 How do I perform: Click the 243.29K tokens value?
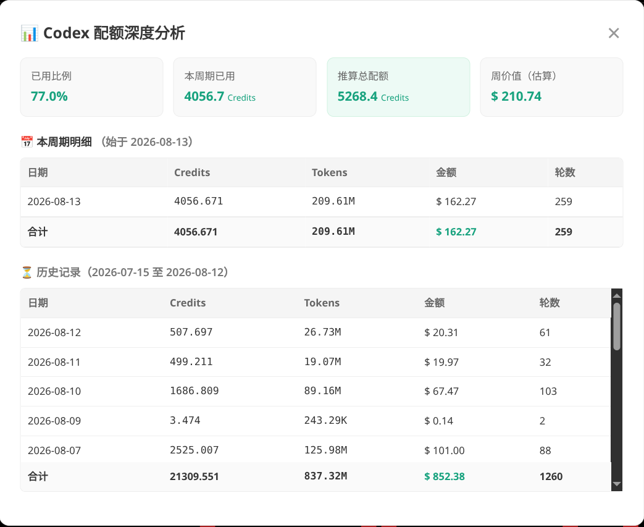click(x=325, y=421)
